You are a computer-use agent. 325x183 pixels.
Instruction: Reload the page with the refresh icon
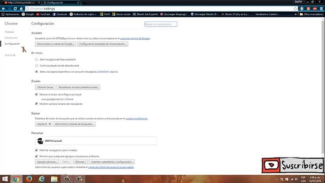15,9
